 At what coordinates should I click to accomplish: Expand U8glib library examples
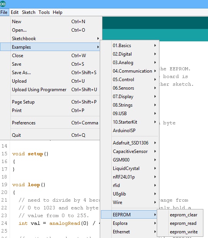click(130, 194)
